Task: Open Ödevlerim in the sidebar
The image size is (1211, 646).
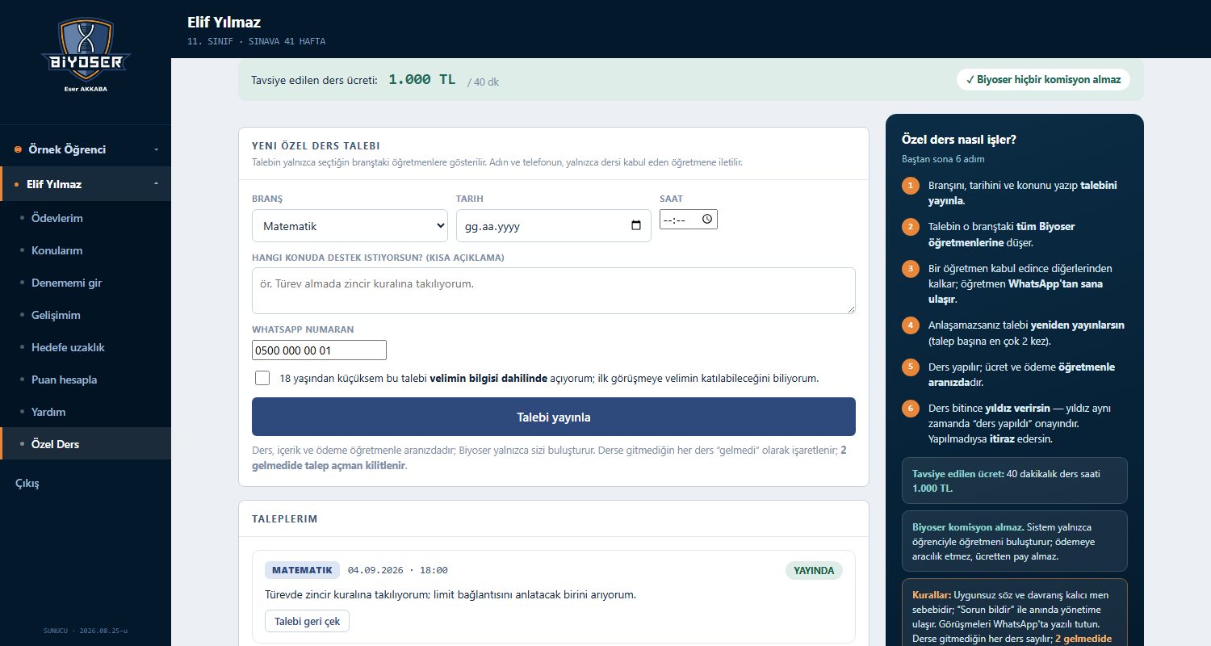Action: tap(86, 218)
